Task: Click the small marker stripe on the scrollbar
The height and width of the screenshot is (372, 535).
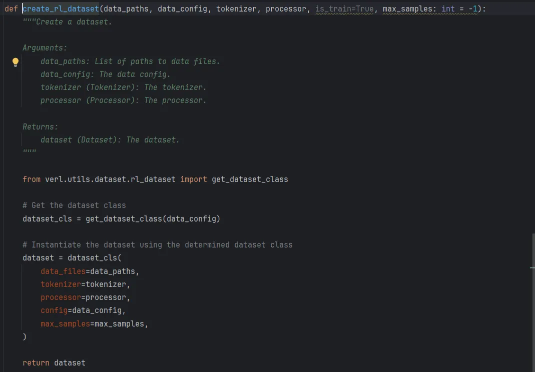Action: 532,267
